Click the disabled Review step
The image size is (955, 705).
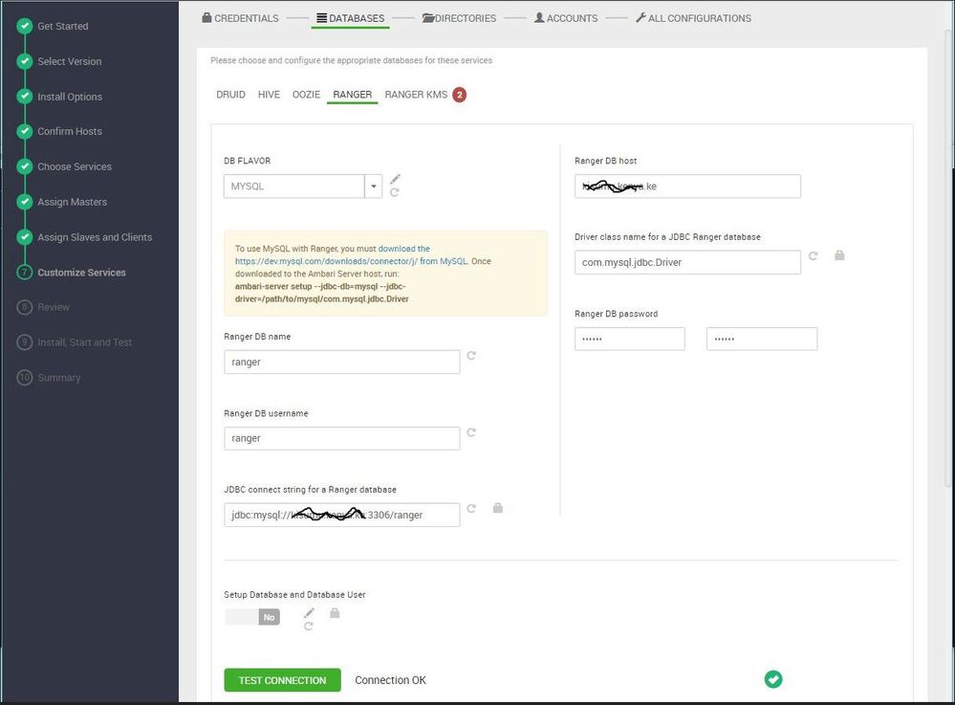[x=54, y=307]
